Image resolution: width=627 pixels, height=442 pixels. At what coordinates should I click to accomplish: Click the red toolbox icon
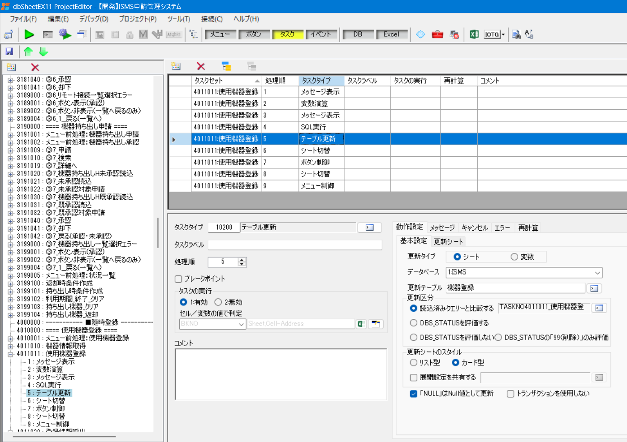point(437,34)
